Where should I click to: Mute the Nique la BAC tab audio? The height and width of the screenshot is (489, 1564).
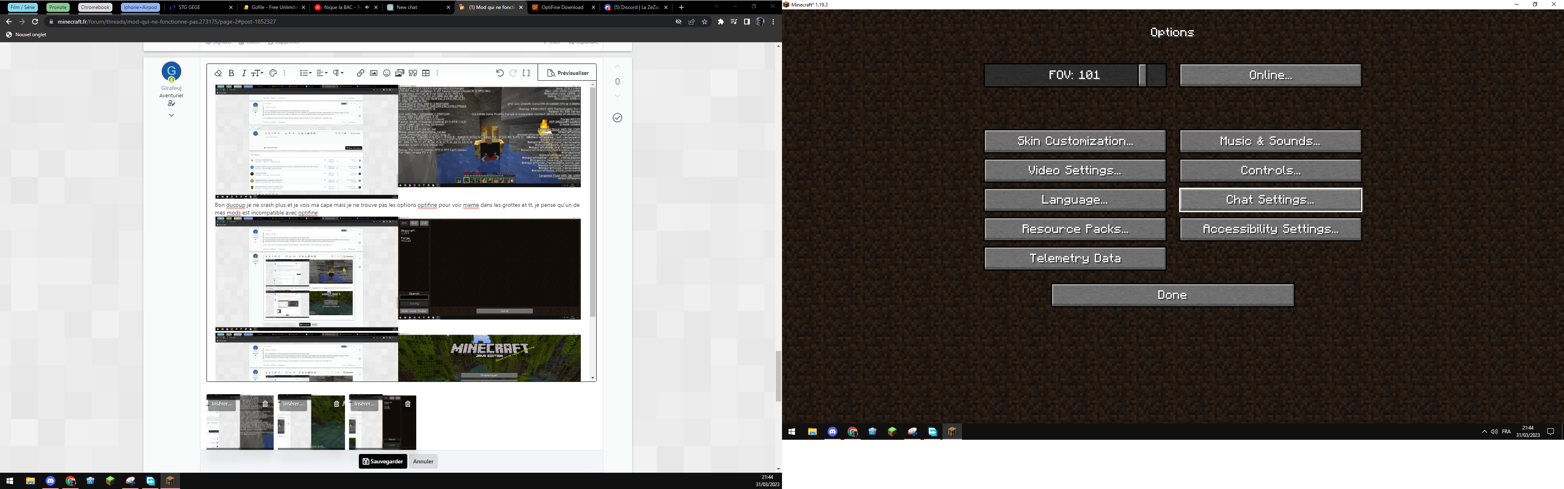pyautogui.click(x=367, y=7)
